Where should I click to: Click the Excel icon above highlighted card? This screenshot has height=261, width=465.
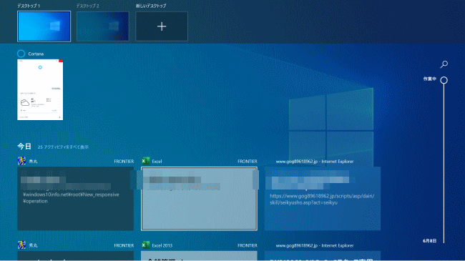145,161
